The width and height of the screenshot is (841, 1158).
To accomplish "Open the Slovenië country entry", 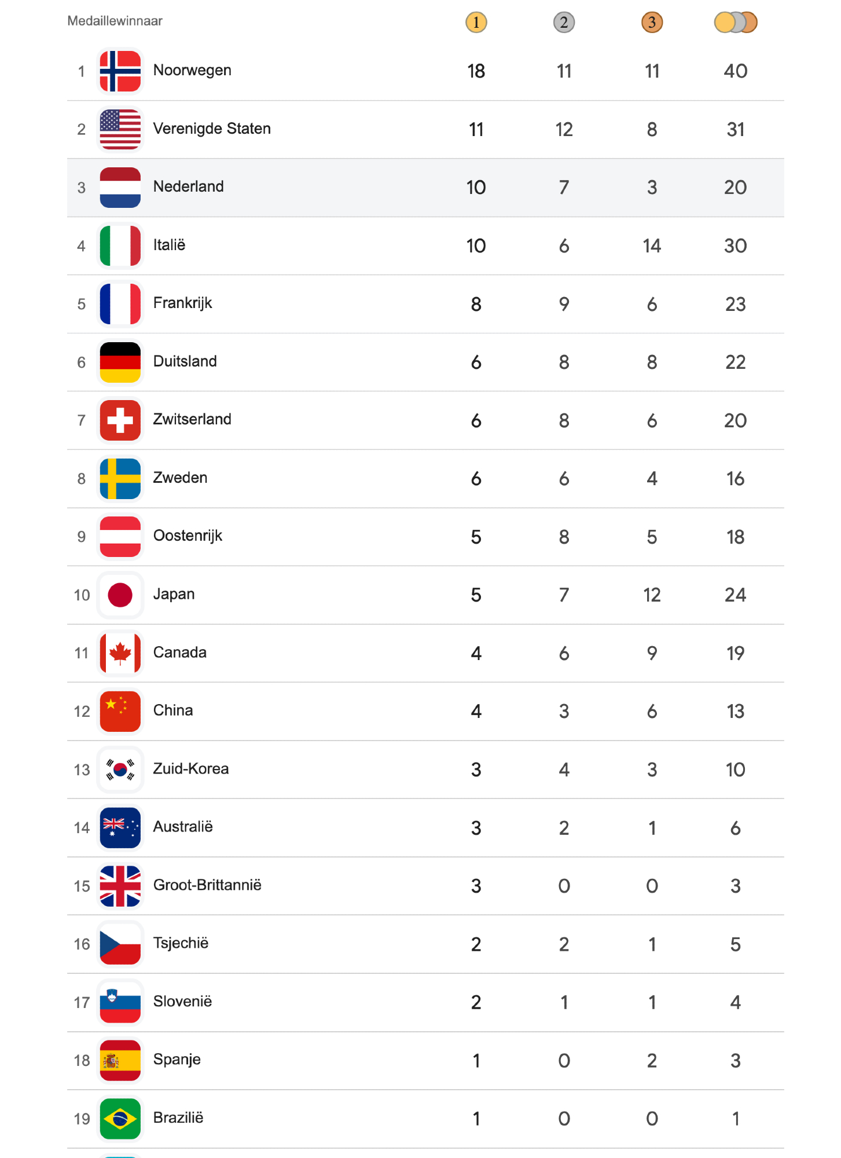I will pos(182,1002).
